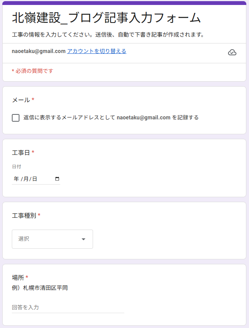Click the メール question label

point(21,100)
